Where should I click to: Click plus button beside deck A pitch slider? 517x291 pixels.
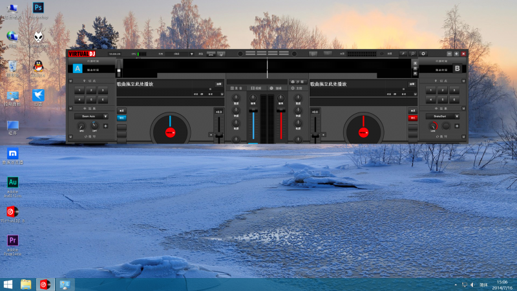(211, 135)
